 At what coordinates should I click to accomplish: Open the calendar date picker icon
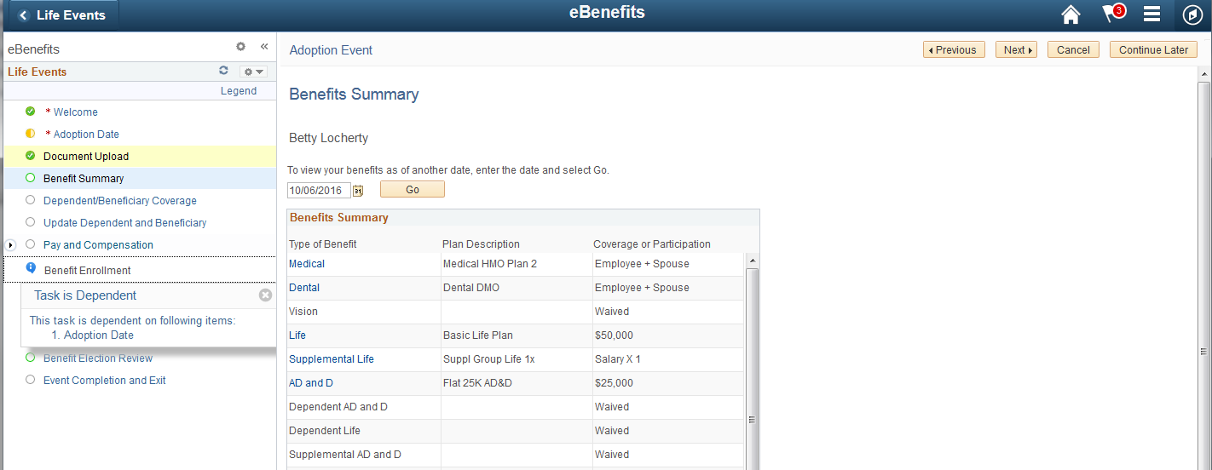[358, 190]
